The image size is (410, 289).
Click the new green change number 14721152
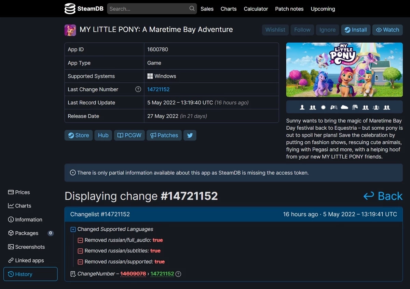(x=162, y=274)
